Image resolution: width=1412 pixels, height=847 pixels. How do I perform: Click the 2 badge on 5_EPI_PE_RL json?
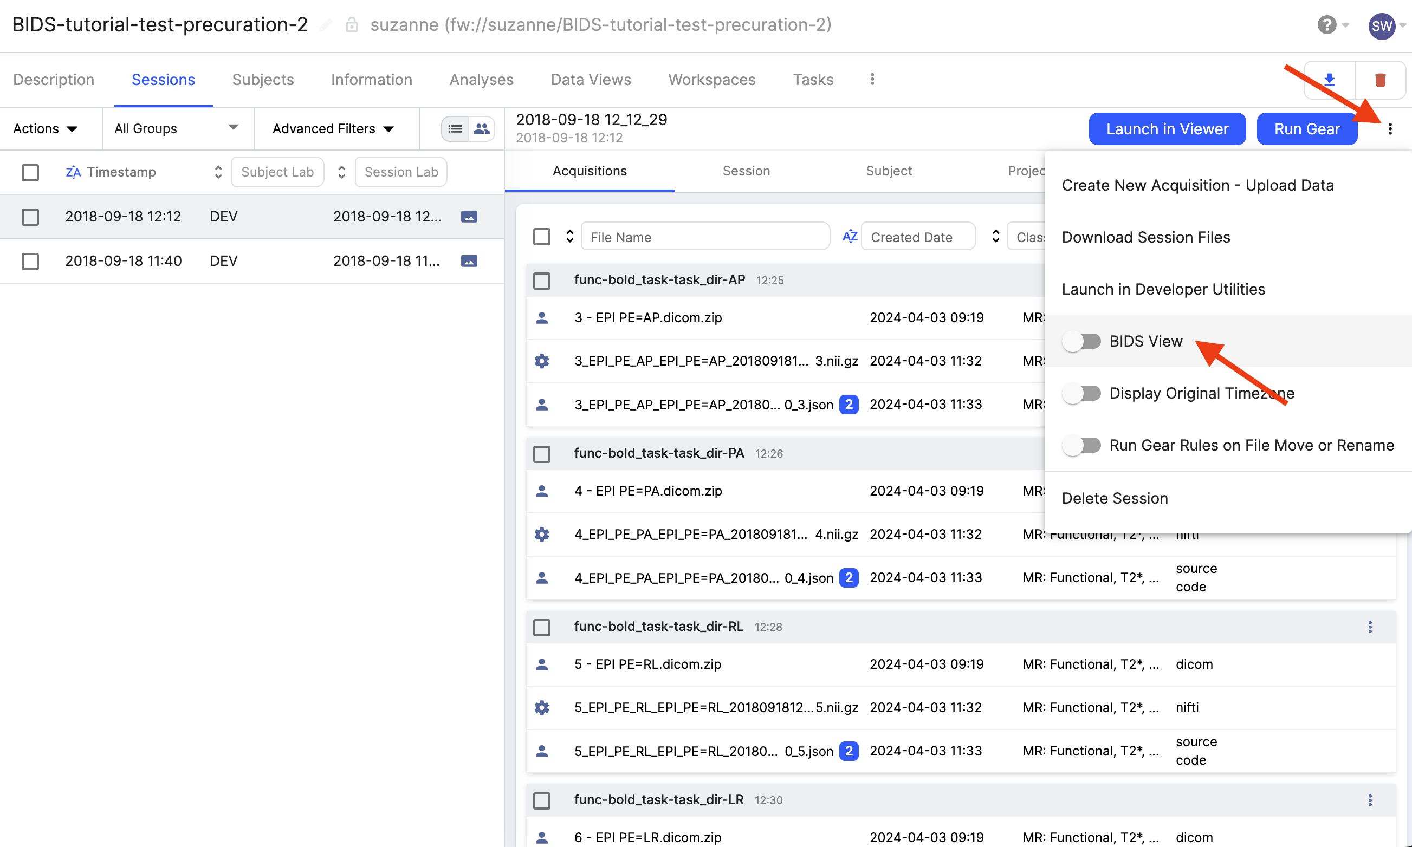pyautogui.click(x=849, y=751)
